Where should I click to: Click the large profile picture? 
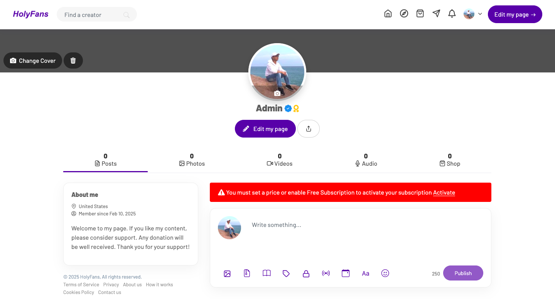(277, 72)
